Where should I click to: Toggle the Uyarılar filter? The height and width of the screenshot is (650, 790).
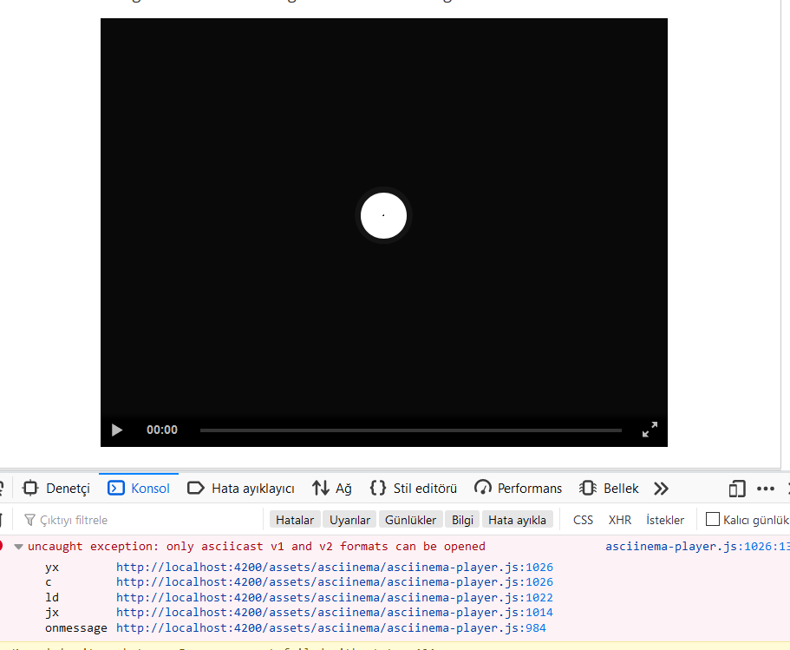coord(349,519)
